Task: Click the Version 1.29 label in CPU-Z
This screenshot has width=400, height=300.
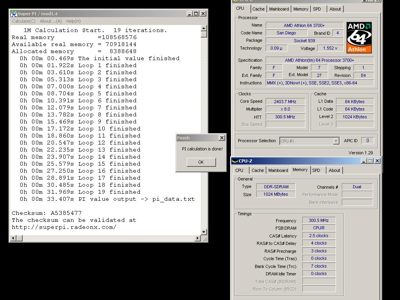Action: pos(361,153)
